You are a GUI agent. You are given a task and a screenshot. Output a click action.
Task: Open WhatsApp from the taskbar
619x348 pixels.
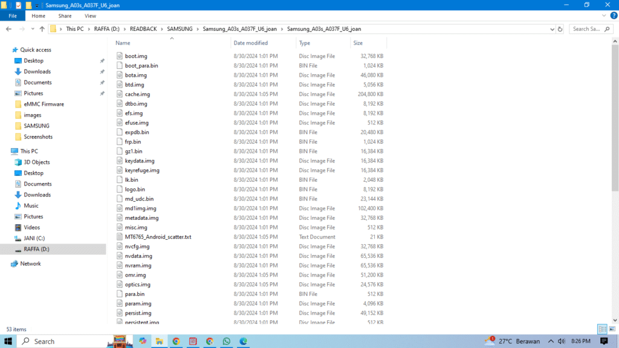226,341
